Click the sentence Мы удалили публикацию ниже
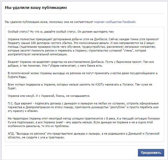This screenshot has width=168, height=160. [70, 22]
